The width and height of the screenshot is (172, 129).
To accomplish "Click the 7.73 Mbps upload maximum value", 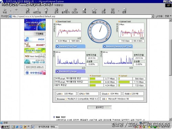I will (139, 82).
